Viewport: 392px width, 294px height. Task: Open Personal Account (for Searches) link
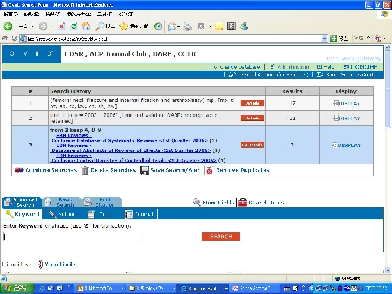point(268,75)
